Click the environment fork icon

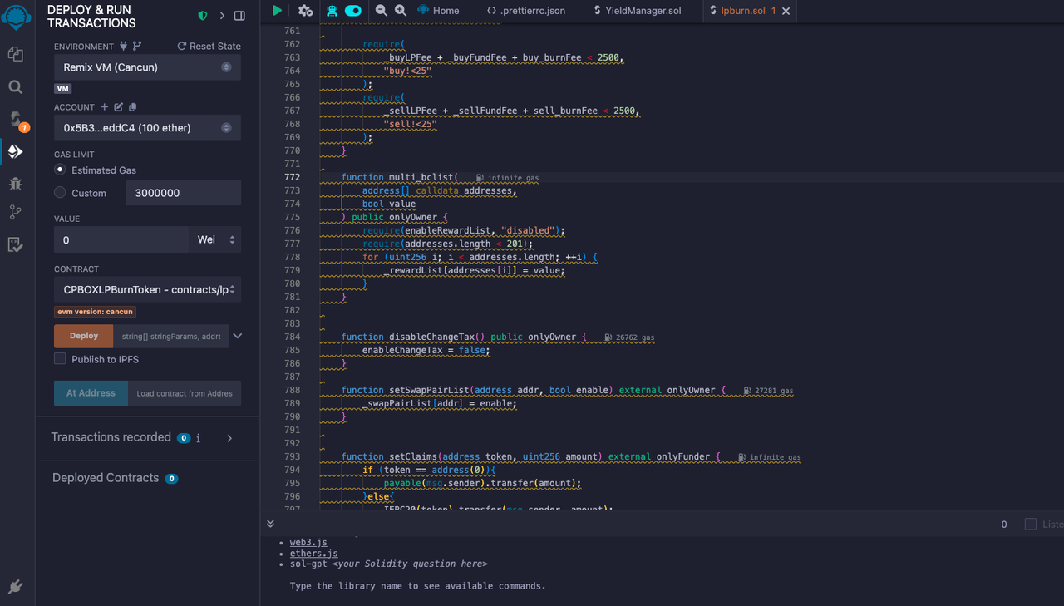coord(137,46)
